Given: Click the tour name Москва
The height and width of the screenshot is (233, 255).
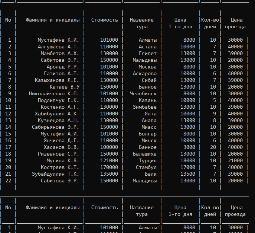Looking at the screenshot, I should pos(148,67).
